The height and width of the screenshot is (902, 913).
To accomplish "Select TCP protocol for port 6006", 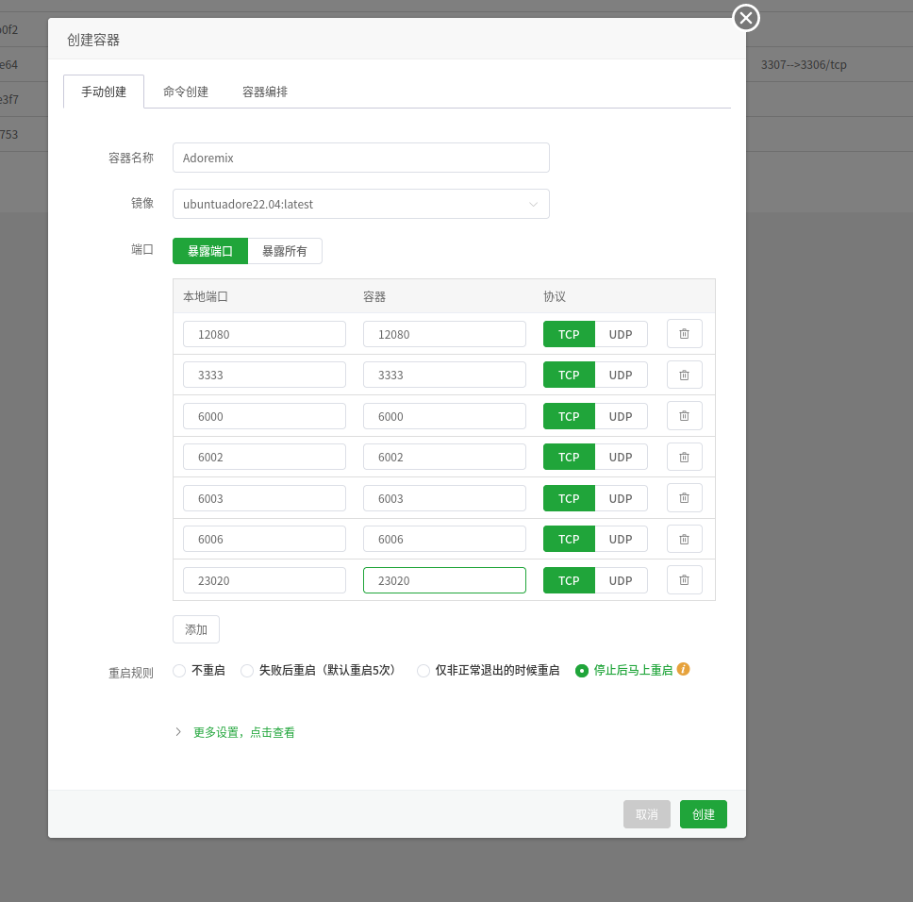I will [x=569, y=540].
